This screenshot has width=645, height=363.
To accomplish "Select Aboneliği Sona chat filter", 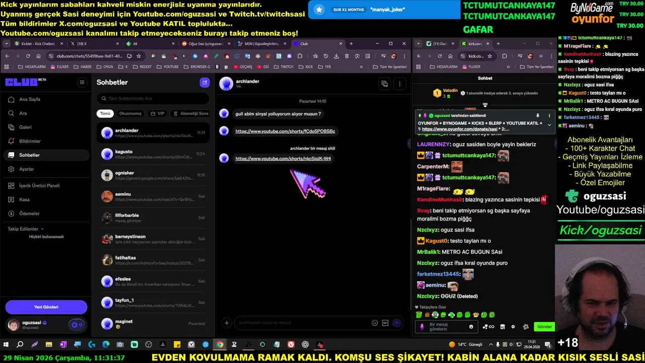I will 190,113.
